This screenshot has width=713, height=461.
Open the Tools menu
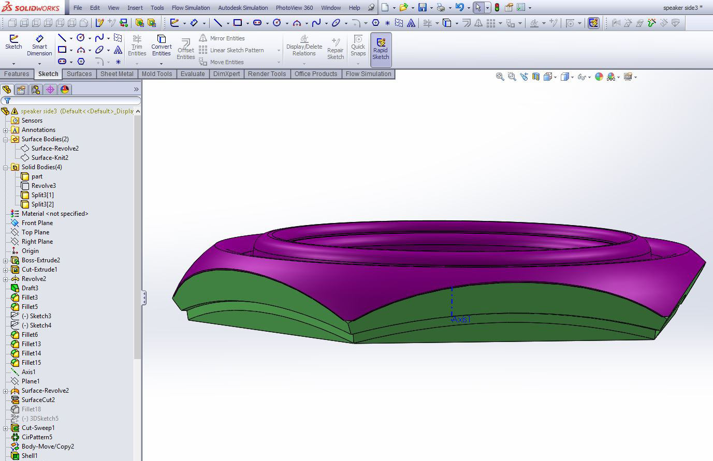tap(157, 8)
